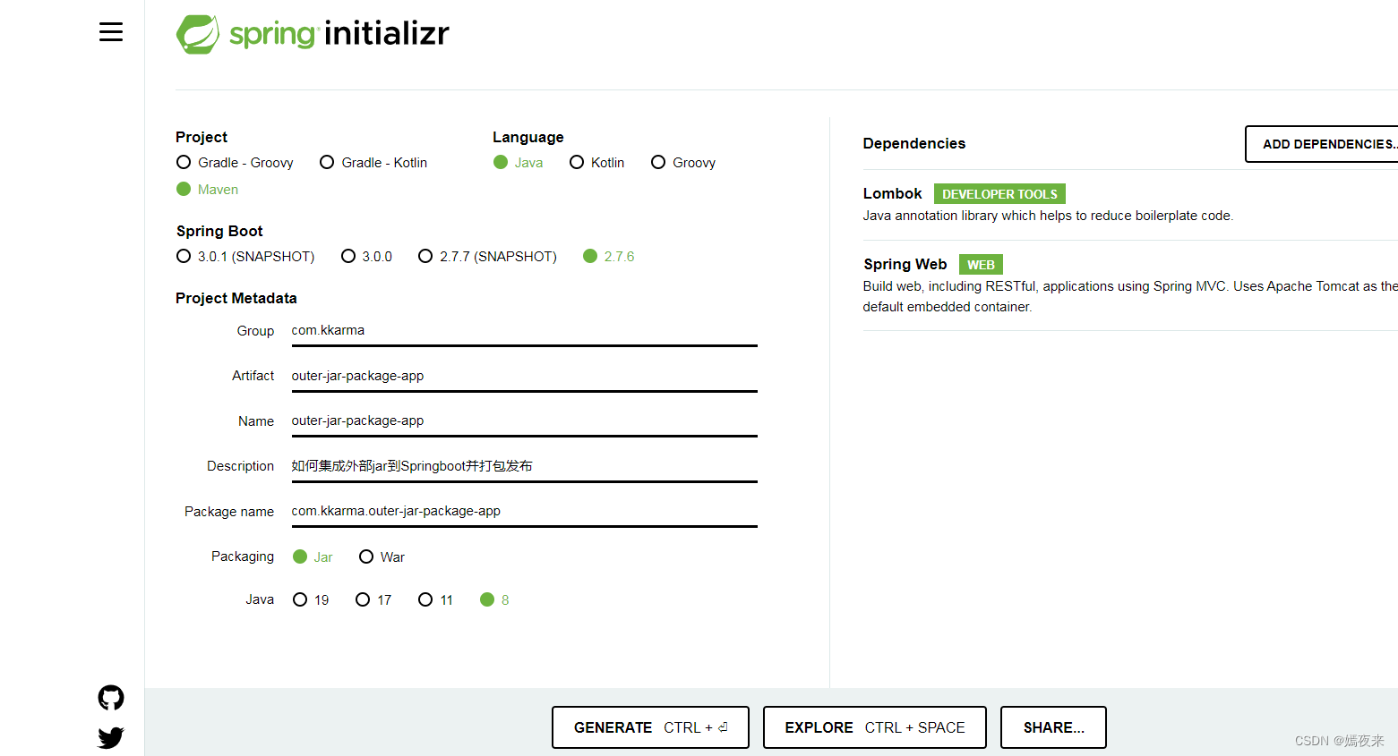Select Java version 17

(x=373, y=600)
